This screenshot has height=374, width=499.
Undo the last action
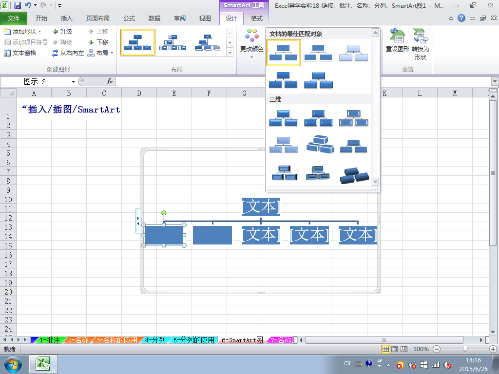[x=28, y=5]
